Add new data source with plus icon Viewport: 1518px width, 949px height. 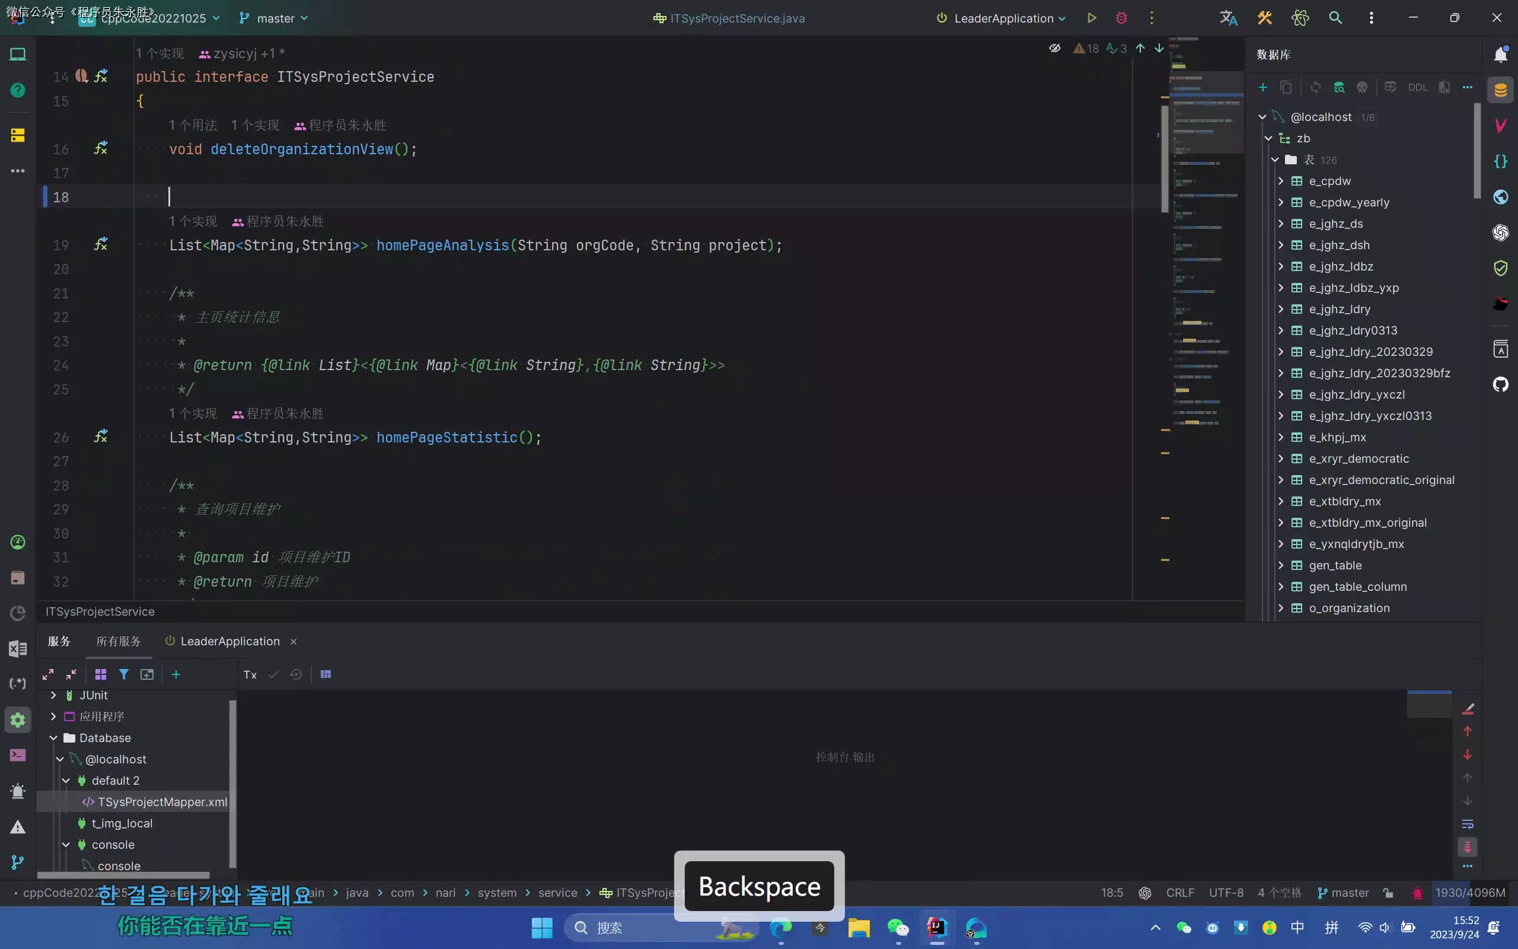1262,87
